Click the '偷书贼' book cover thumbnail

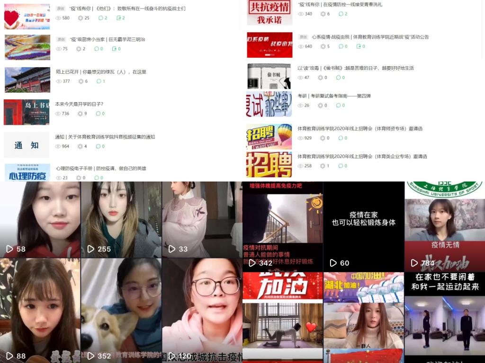269,76
